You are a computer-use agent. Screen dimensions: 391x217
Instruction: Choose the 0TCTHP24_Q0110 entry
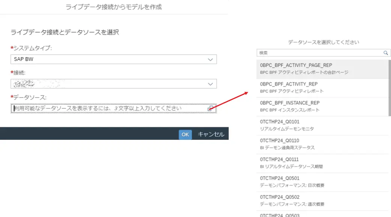coord(322,144)
